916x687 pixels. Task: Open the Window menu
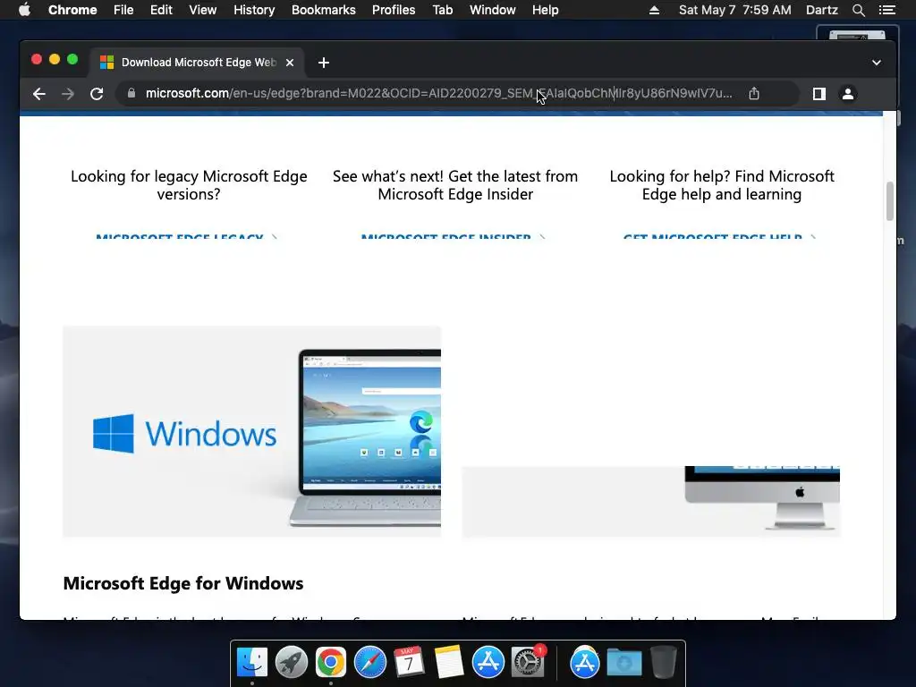493,10
